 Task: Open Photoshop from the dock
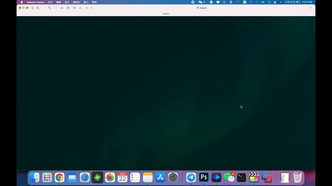204,177
